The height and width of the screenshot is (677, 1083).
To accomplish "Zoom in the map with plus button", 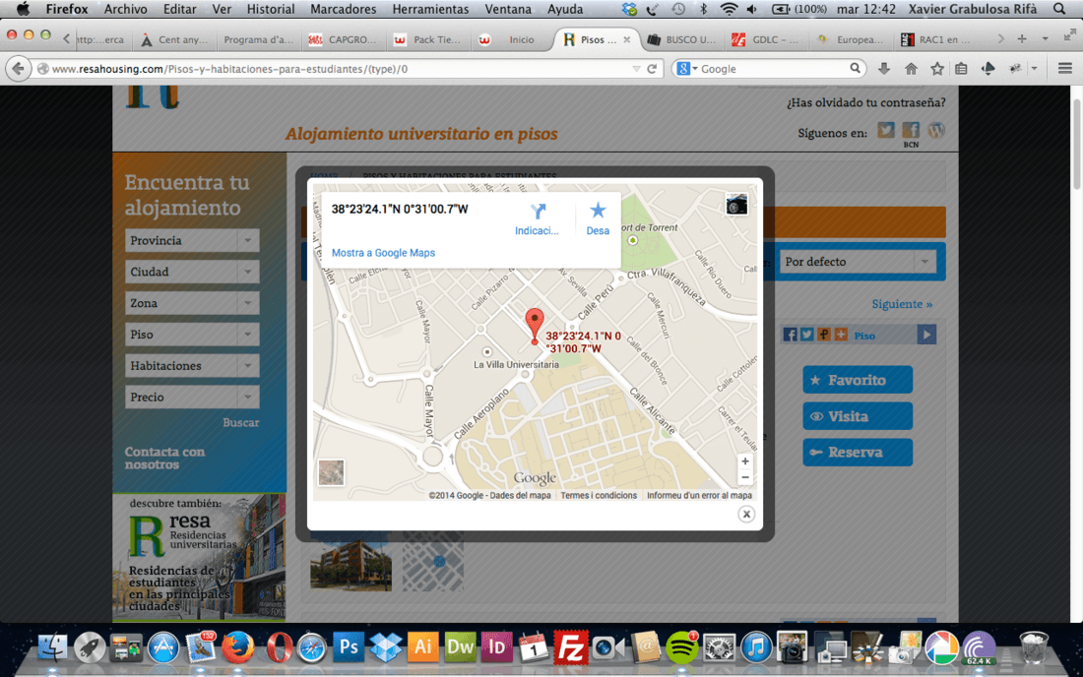I will pos(744,462).
